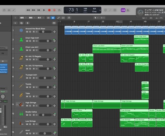The height and width of the screenshot is (136, 165).
Task: Click the Read automation mode button
Action: tap(3, 92)
